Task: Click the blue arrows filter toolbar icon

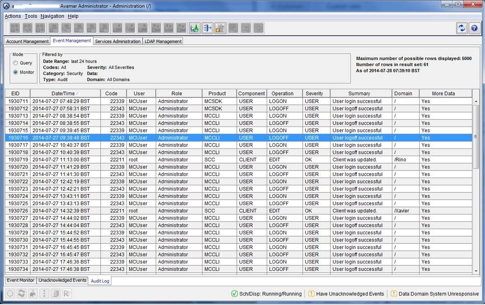Action: 208,28
